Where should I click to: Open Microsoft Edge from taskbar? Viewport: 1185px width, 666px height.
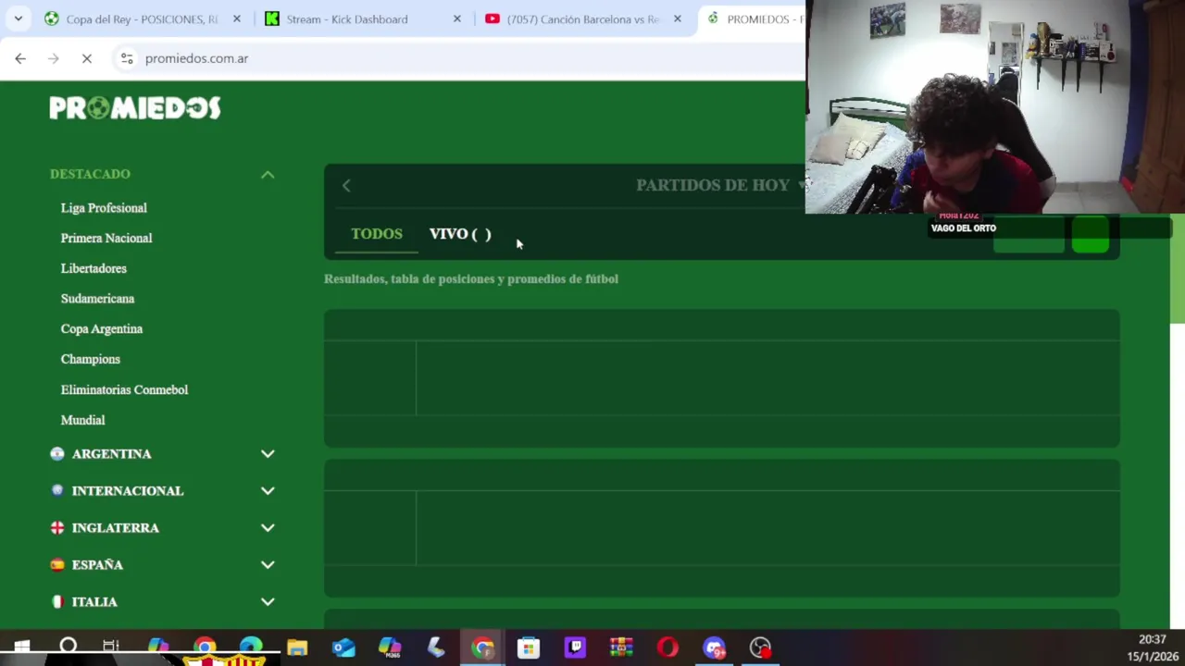pyautogui.click(x=251, y=647)
